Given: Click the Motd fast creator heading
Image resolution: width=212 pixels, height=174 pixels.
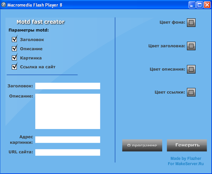Looking at the screenshot, I should pos(41,22).
